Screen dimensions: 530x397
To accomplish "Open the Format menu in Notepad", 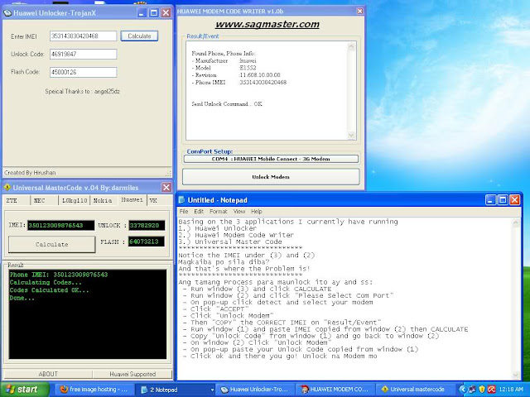I will (x=219, y=212).
